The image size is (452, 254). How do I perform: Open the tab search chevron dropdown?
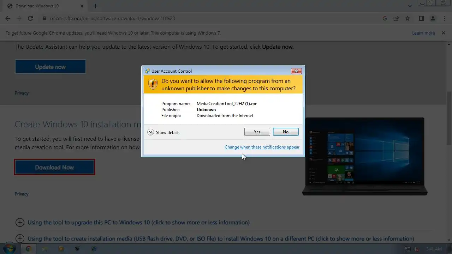point(410,6)
